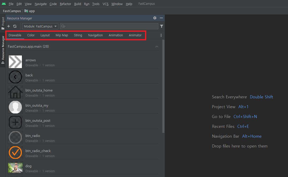The height and width of the screenshot is (177, 288).
Task: Click the Android Studio logo icon
Action: (x=4, y=4)
